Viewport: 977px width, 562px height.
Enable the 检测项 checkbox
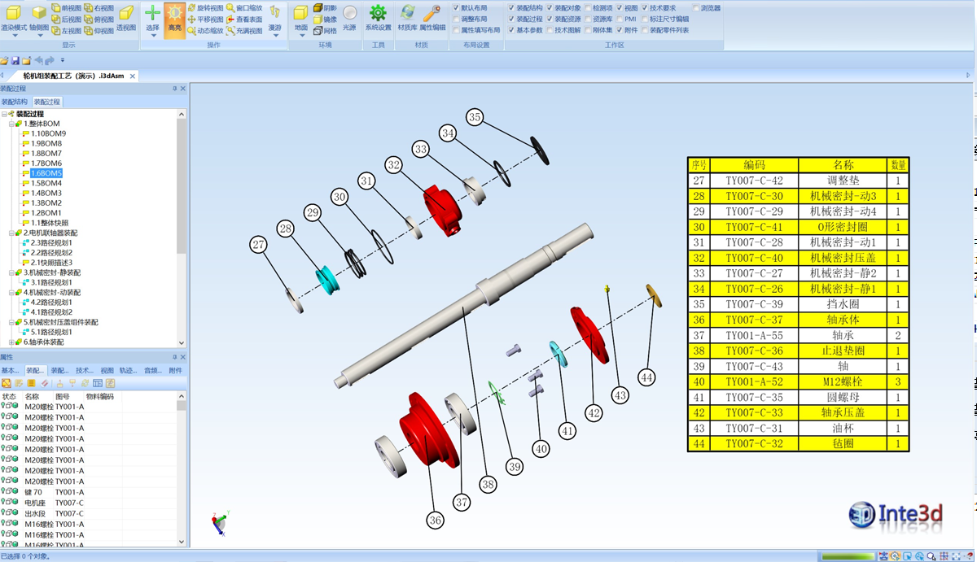click(x=587, y=8)
